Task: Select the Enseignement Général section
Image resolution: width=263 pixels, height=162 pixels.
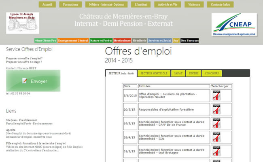Action: [x=73, y=40]
